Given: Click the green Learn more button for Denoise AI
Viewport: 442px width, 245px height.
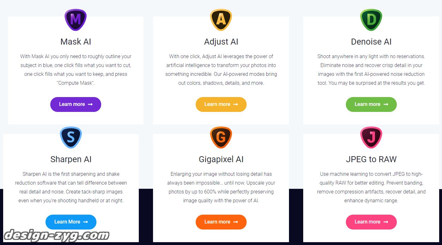Looking at the screenshot, I should (x=371, y=104).
